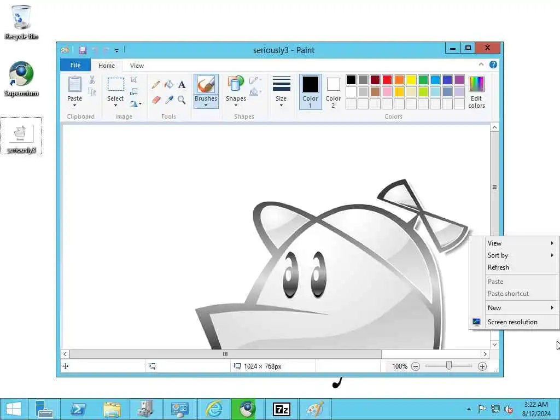Click the Paste clipboard icon
Image resolution: width=560 pixels, height=420 pixels.
pyautogui.click(x=74, y=85)
